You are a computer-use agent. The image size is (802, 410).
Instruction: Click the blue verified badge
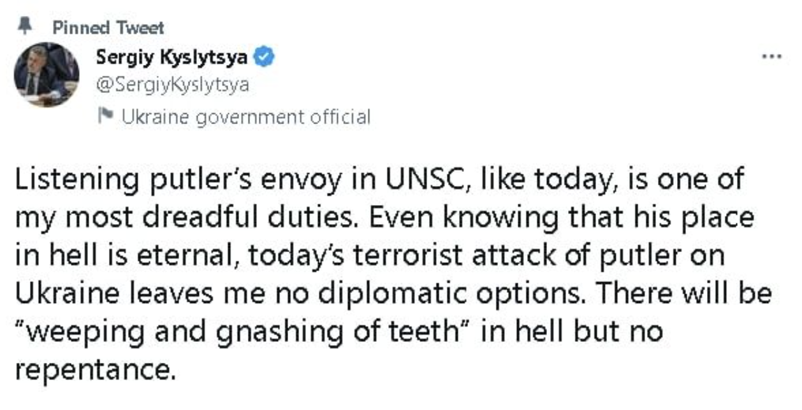click(265, 58)
